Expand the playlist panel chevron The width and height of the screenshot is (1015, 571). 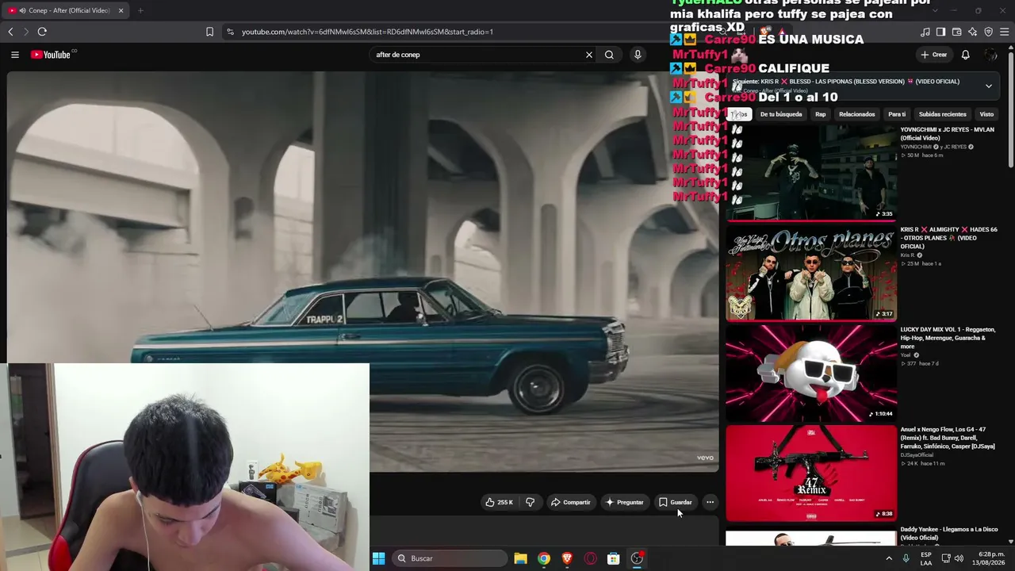point(989,86)
